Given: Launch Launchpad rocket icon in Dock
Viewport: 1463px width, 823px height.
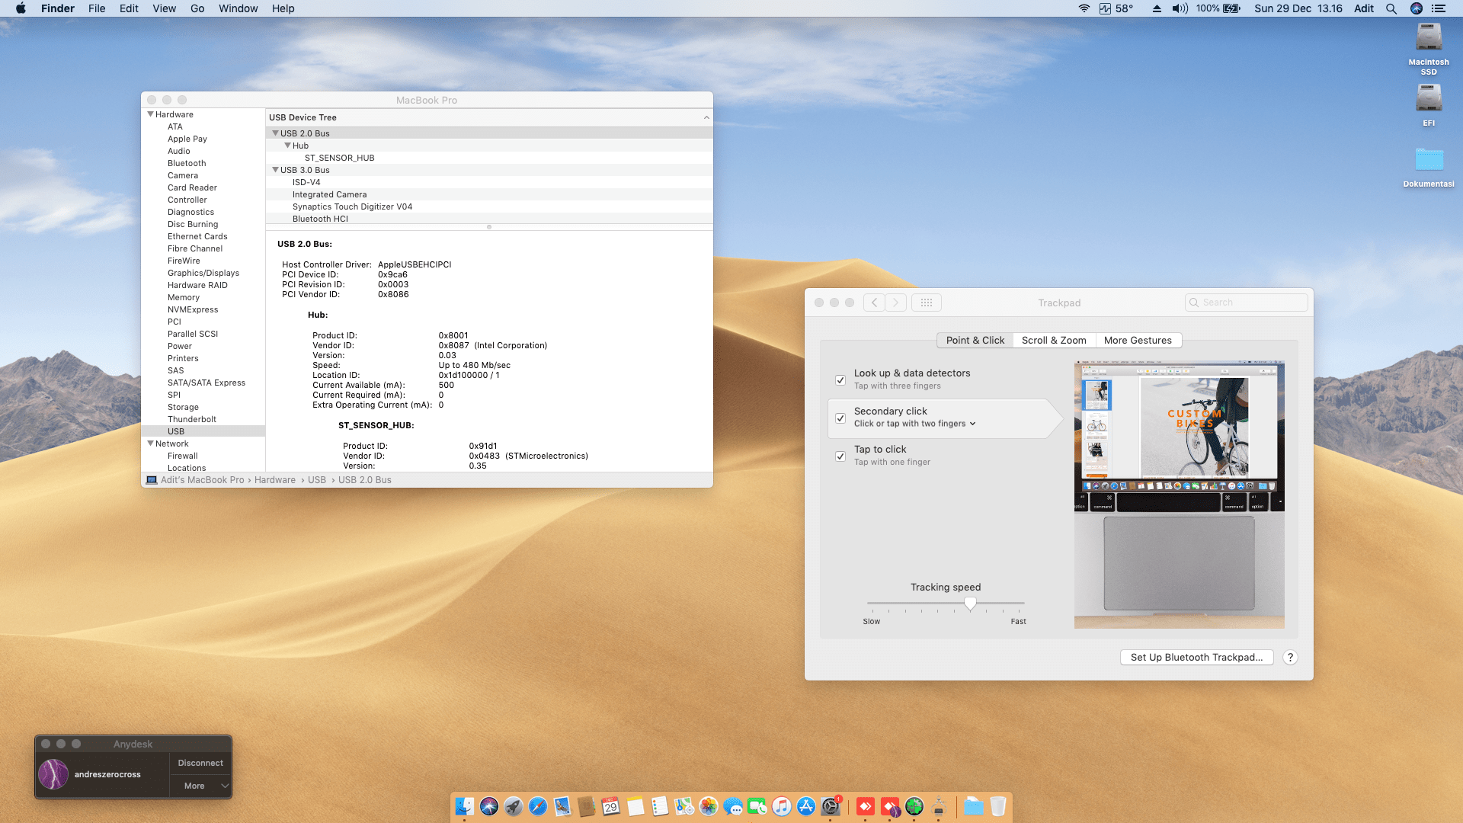Looking at the screenshot, I should point(514,806).
